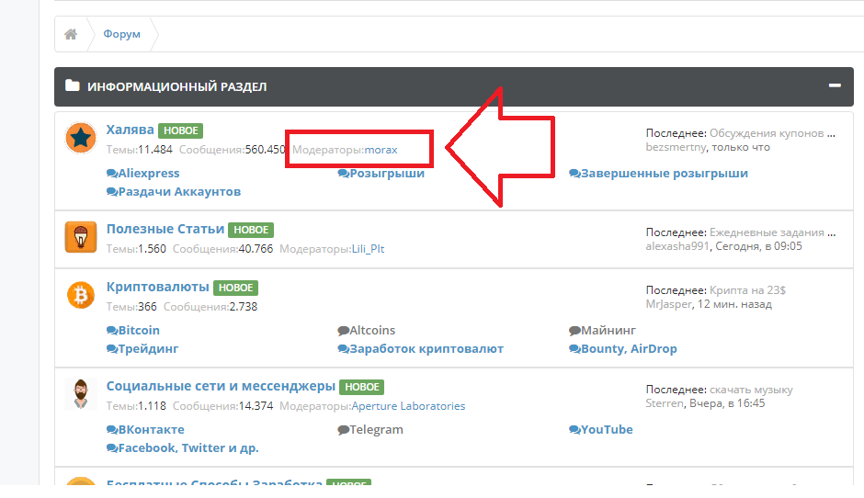Click the star icon for Халява
This screenshot has width=864, height=498.
coord(81,138)
